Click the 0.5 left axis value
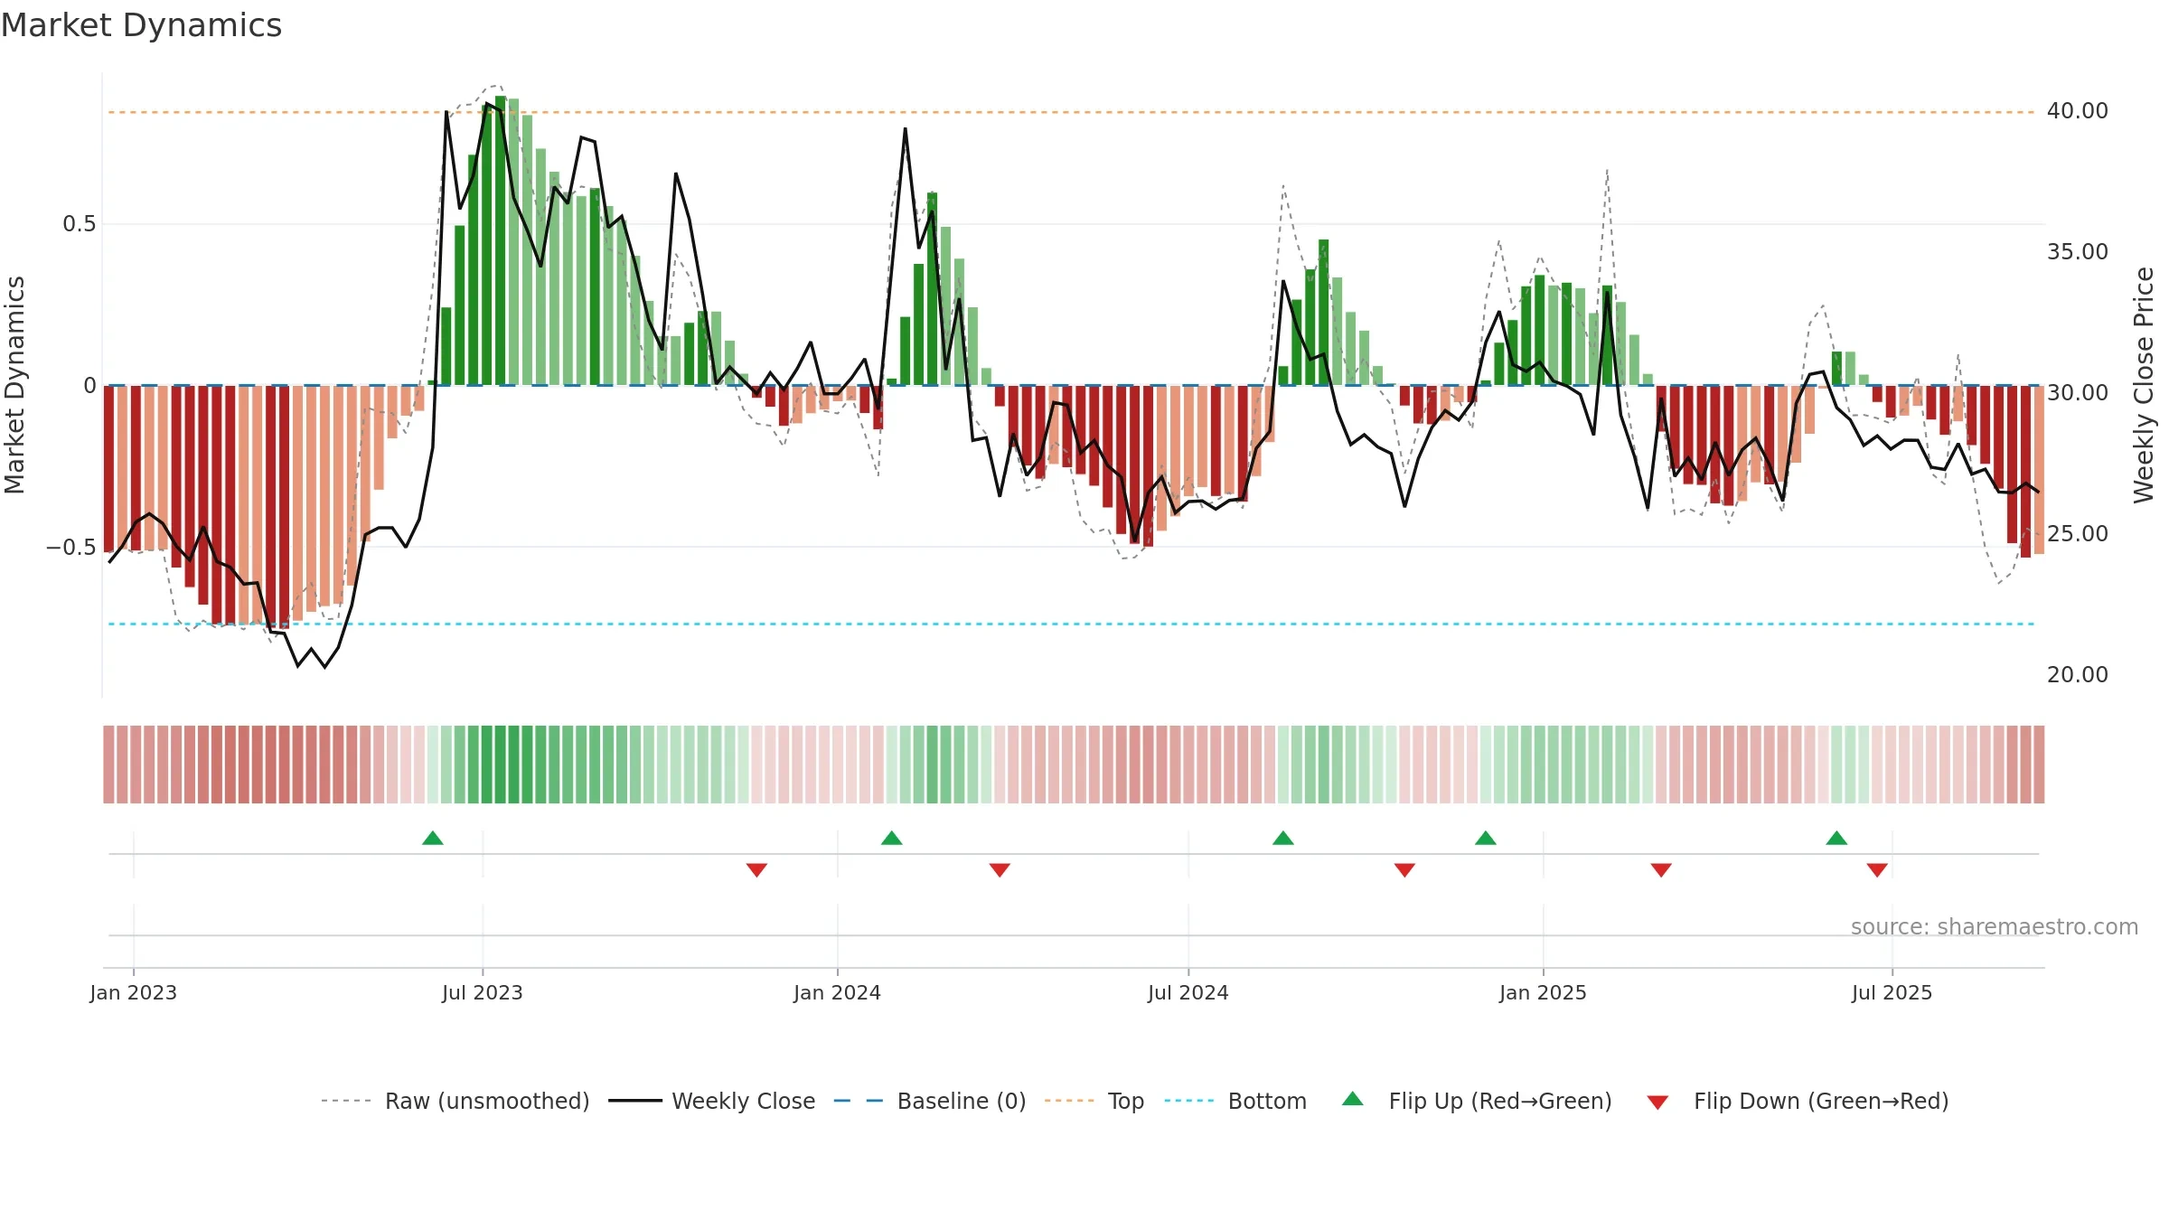2169x1220 pixels. pyautogui.click(x=80, y=224)
